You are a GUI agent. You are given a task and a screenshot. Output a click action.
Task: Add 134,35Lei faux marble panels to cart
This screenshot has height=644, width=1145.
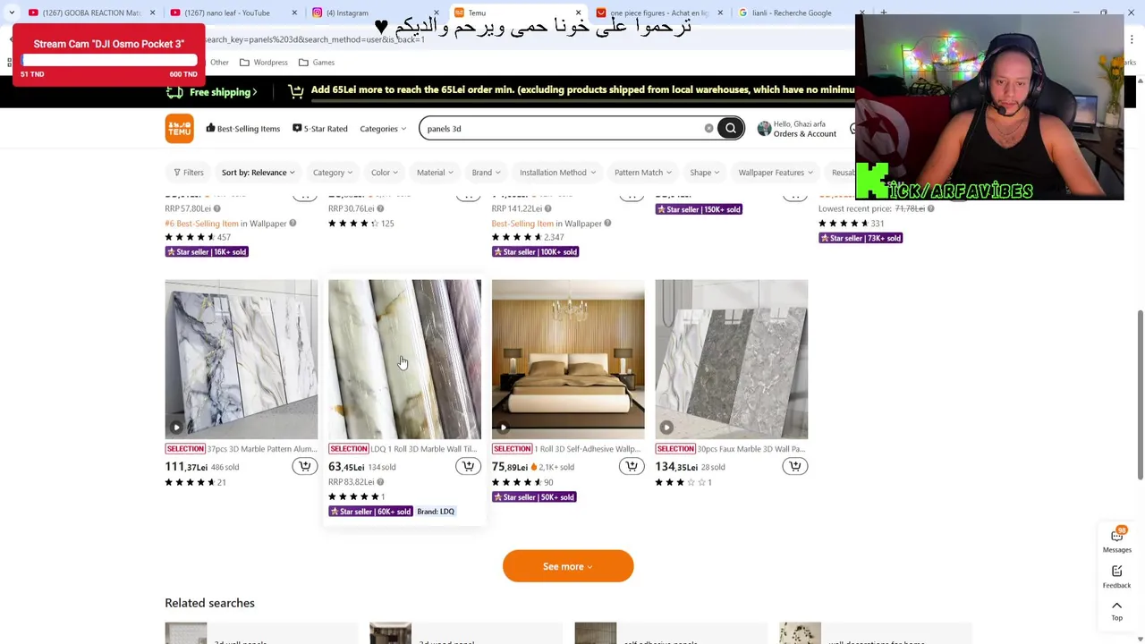[x=794, y=466]
